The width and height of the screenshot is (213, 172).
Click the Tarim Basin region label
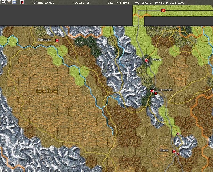pos(46,91)
